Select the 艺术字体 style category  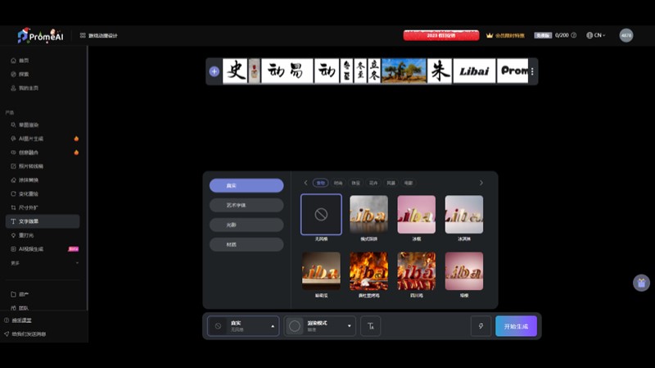tap(246, 205)
